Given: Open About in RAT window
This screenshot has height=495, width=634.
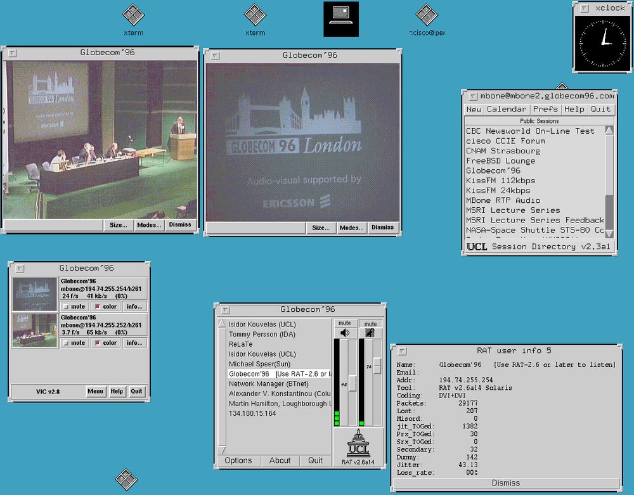Looking at the screenshot, I should 280,461.
